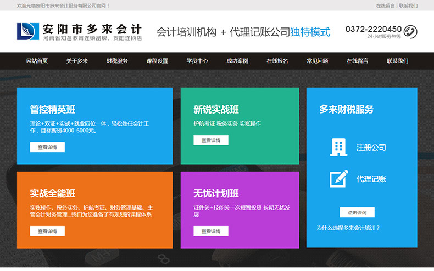Click the 代理记账 edit pencil icon
Screen dimensions: 434x271
(338, 179)
